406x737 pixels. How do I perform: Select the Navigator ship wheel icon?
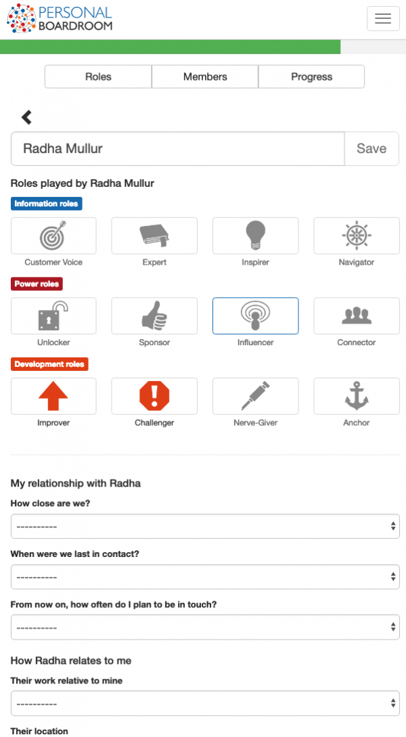pos(357,236)
